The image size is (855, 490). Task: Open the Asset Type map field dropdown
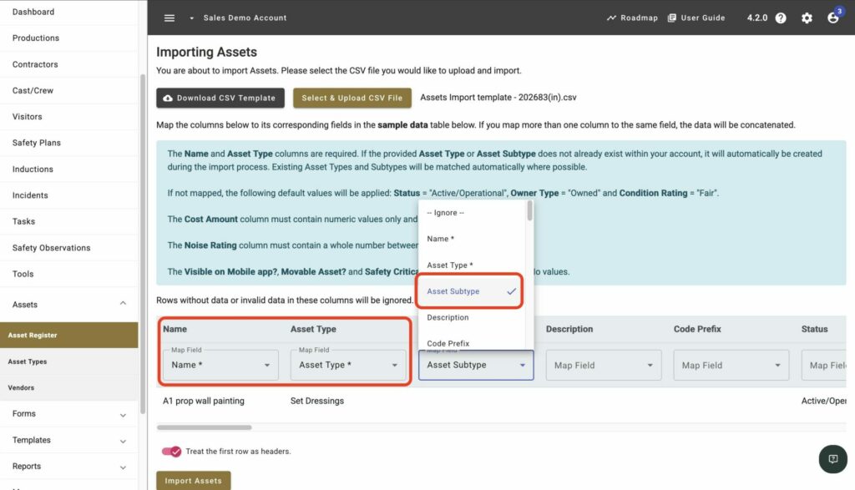click(x=348, y=365)
